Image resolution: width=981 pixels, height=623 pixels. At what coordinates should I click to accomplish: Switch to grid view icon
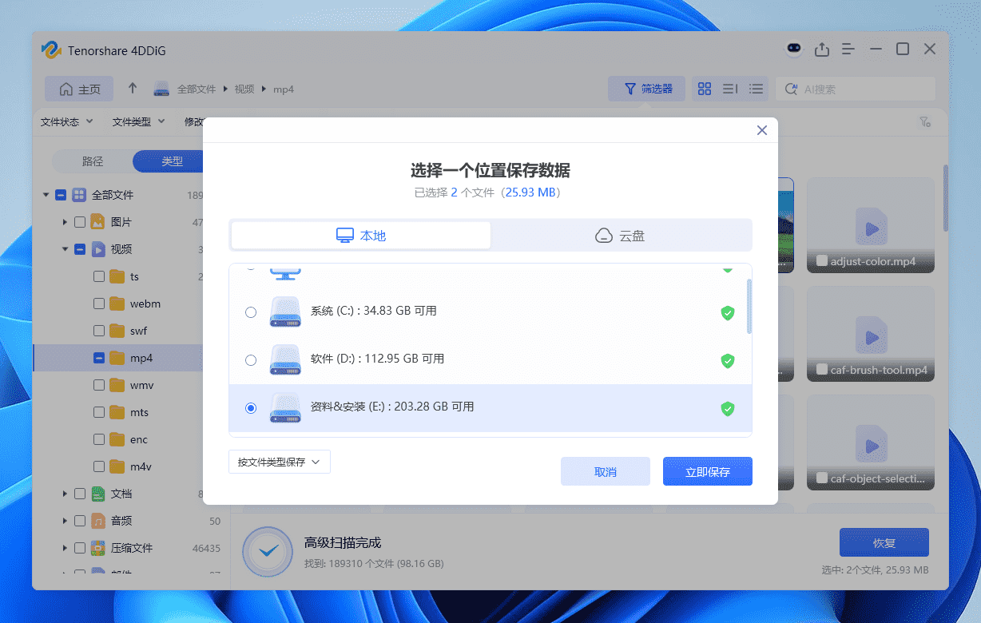point(704,89)
